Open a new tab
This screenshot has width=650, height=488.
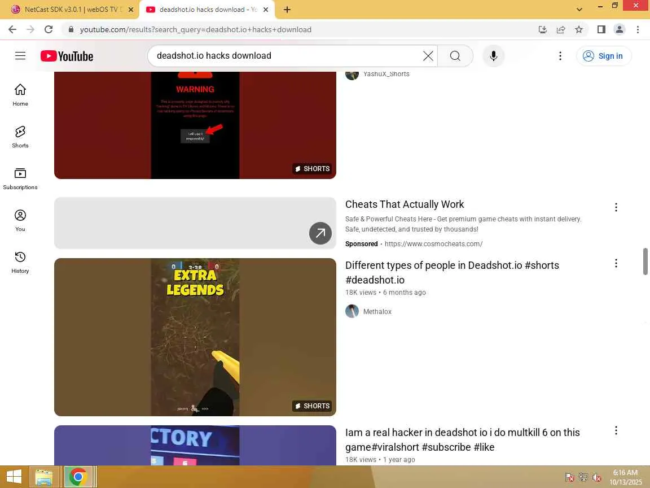tap(287, 10)
